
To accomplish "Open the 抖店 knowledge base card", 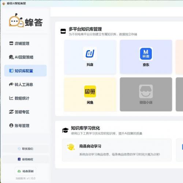I will [x=90, y=57].
